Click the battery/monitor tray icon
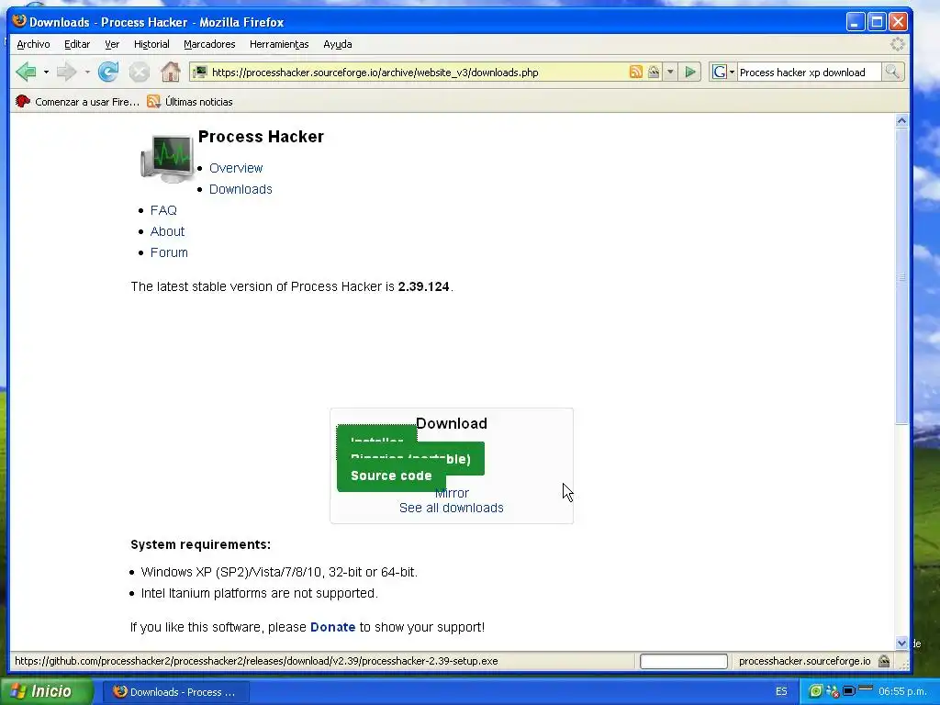 click(x=849, y=691)
